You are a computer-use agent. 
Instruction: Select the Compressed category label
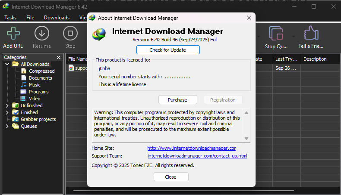pyautogui.click(x=42, y=71)
